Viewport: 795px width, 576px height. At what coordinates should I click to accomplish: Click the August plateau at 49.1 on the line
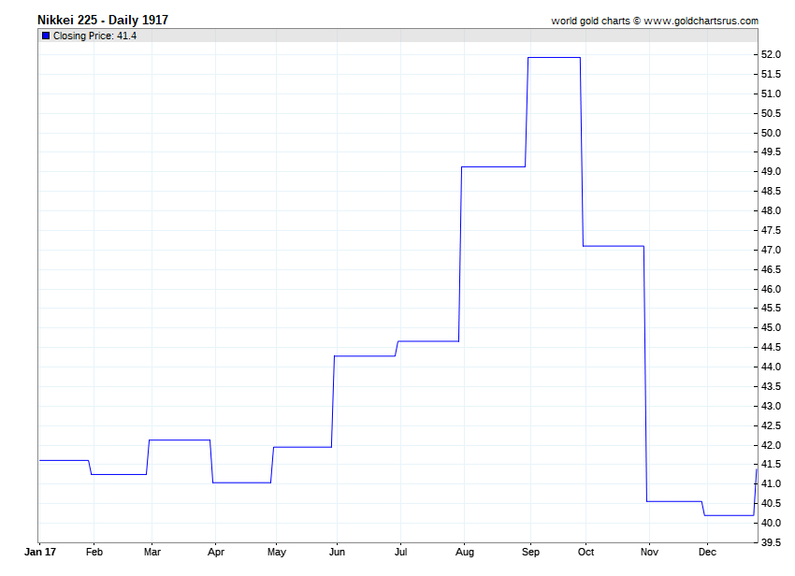pos(493,166)
